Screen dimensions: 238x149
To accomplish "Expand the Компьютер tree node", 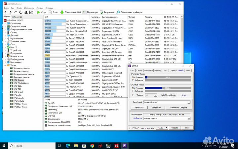I will click(x=5, y=24).
